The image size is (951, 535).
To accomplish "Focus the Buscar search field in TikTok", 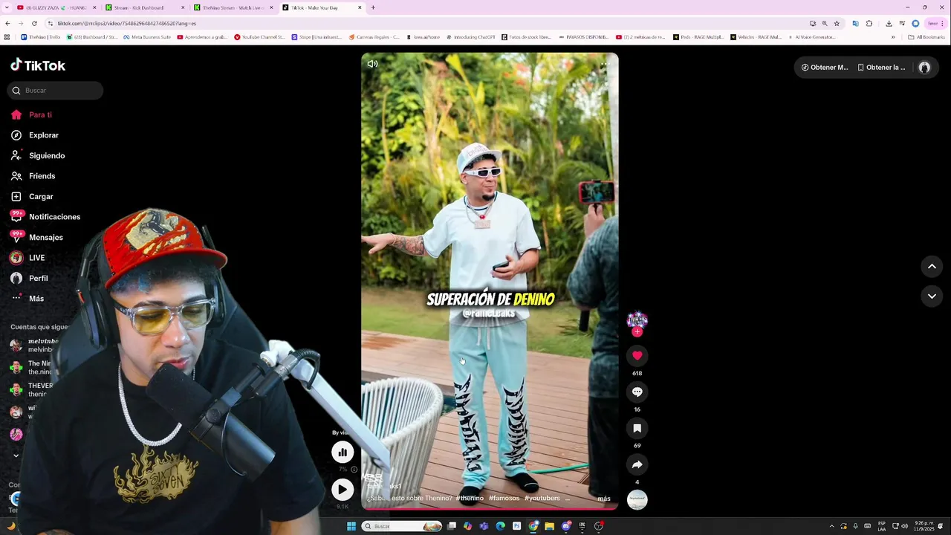I will click(56, 91).
